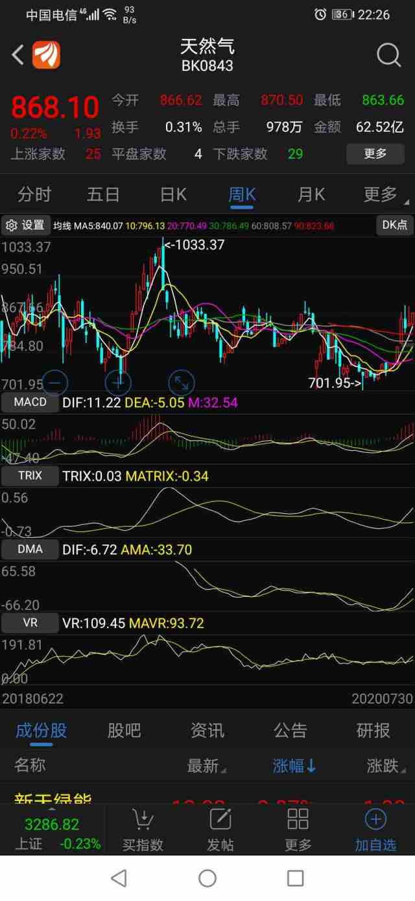Switch indicator via MACD label

coord(30,402)
